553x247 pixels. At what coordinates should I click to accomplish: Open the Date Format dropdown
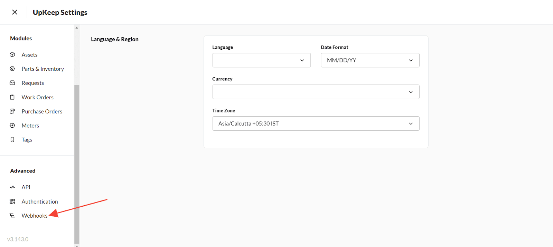370,60
